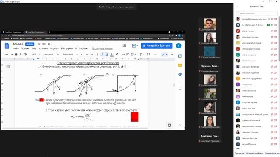Open the Последние изменения link
The image size is (280, 157).
(x=103, y=48)
